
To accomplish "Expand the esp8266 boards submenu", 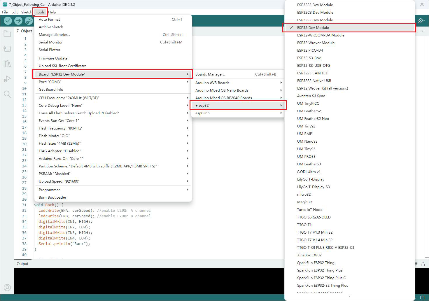I will pyautogui.click(x=238, y=113).
